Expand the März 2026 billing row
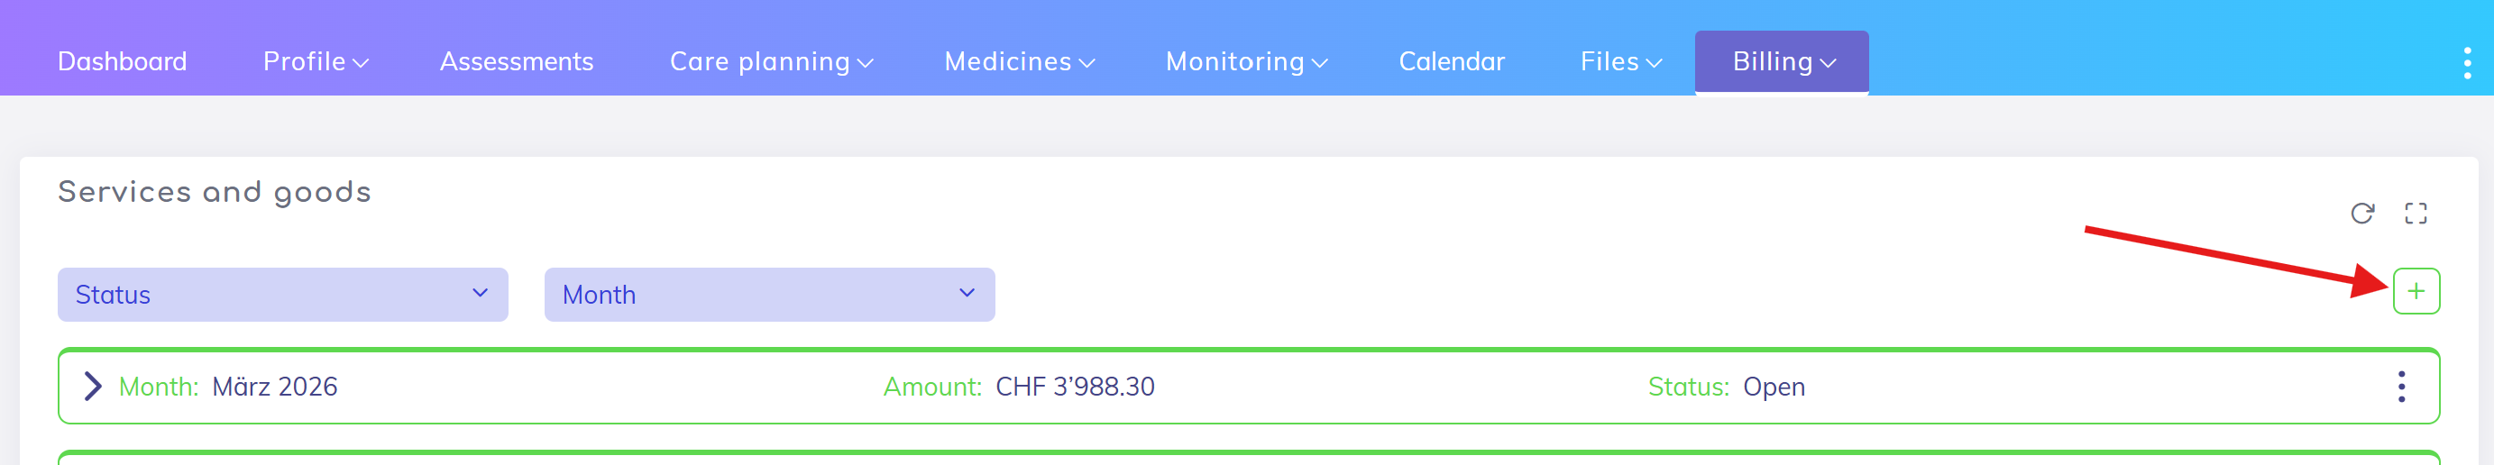 pyautogui.click(x=93, y=387)
